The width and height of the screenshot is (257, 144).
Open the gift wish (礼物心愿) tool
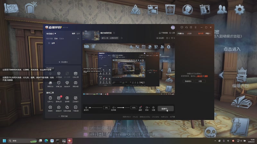(x=75, y=75)
